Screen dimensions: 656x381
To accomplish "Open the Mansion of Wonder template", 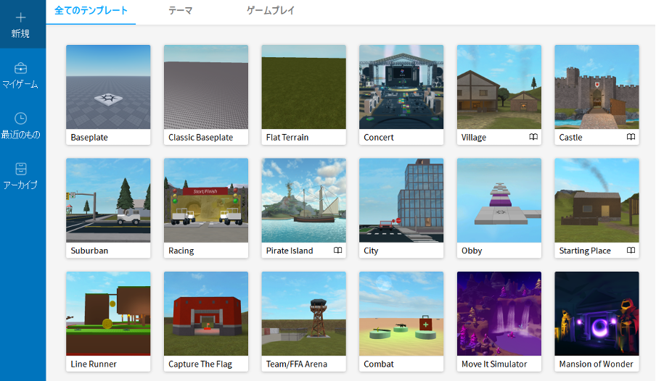I will click(x=596, y=314).
